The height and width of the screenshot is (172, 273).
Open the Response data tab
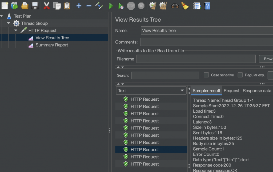257,91
